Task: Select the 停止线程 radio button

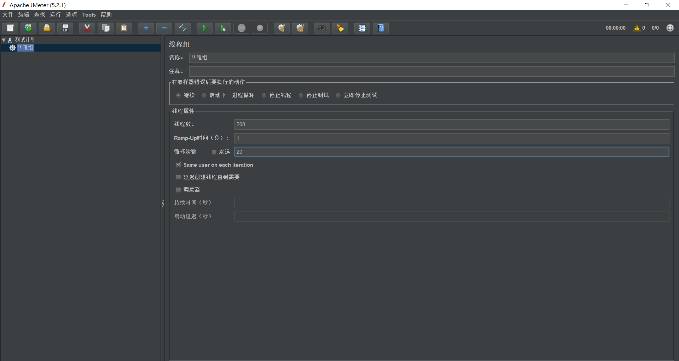Action: [264, 95]
